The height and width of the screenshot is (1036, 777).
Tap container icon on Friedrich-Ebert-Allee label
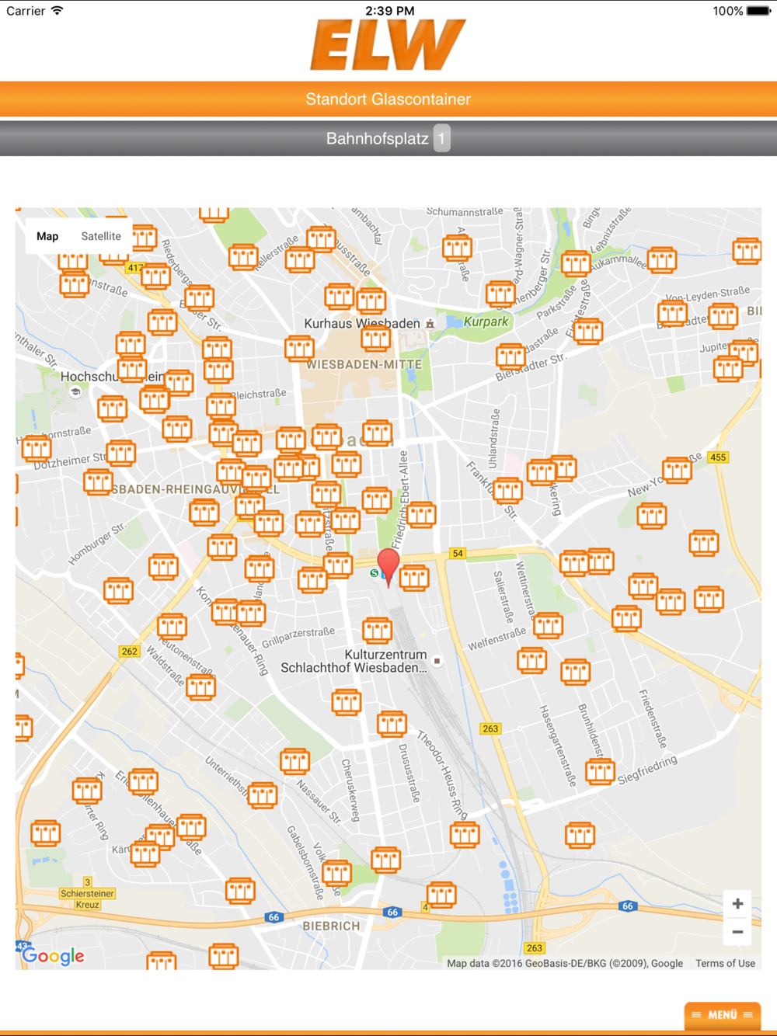pos(422,513)
